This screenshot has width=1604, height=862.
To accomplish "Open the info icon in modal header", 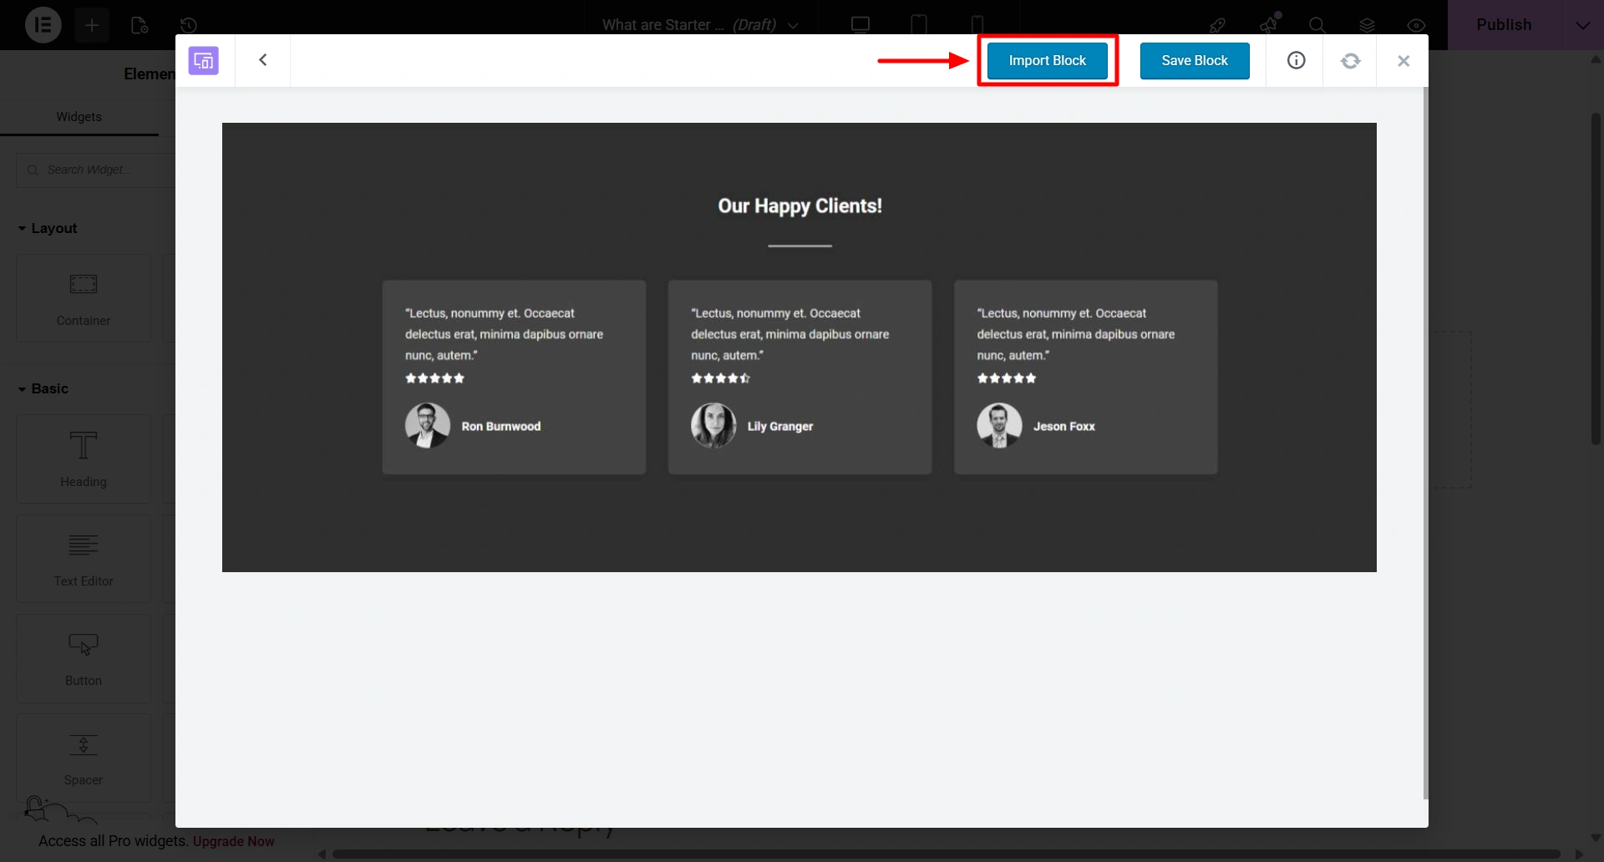I will (1296, 60).
